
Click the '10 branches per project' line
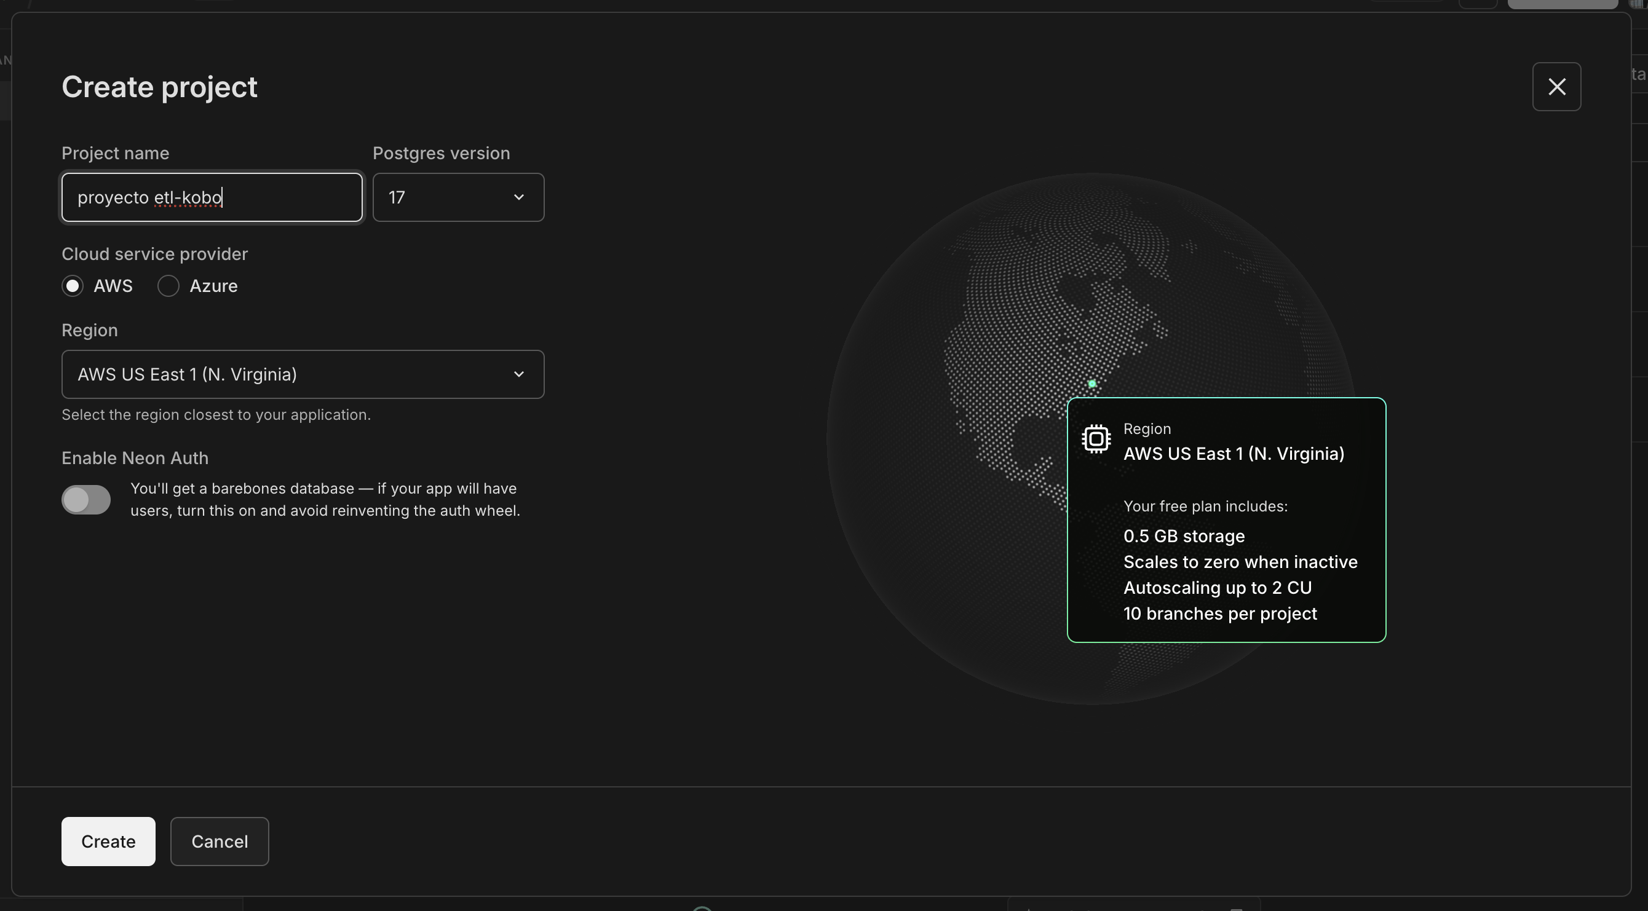coord(1219,613)
